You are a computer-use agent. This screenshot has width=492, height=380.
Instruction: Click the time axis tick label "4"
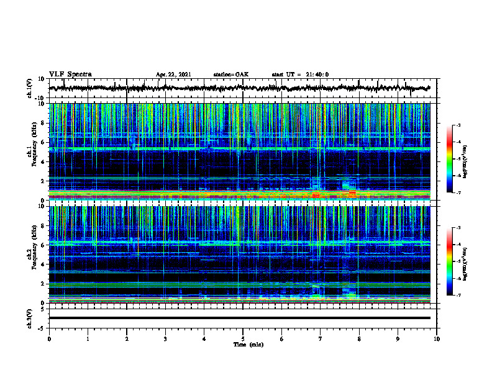pos(204,339)
